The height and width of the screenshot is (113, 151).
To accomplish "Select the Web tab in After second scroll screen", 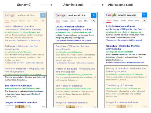I will tap(109, 21).
